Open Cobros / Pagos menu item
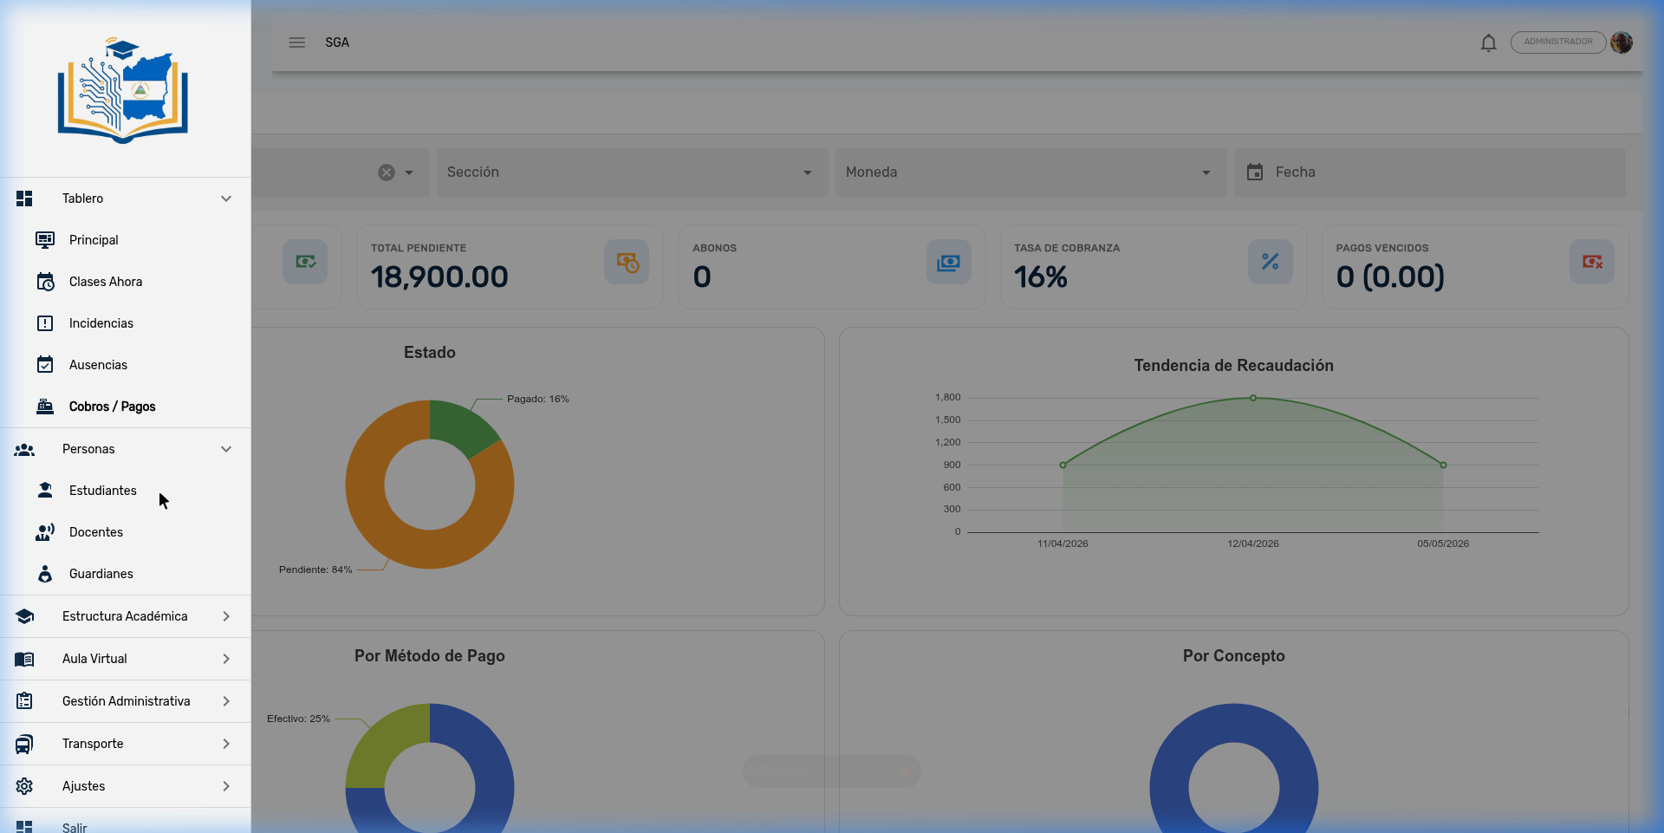 point(112,407)
